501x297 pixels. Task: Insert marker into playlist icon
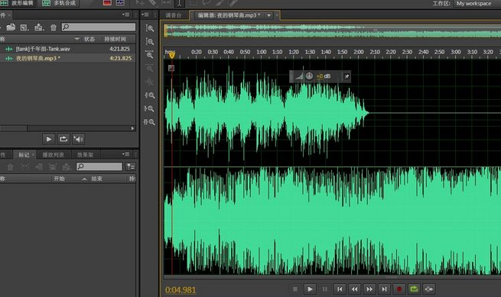[x=39, y=166]
